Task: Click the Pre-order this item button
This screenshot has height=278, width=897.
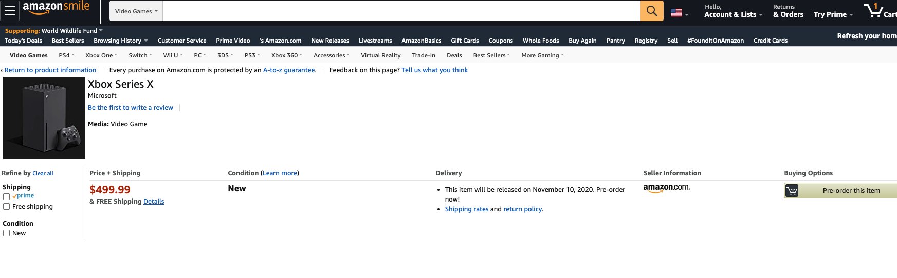Action: click(x=840, y=191)
